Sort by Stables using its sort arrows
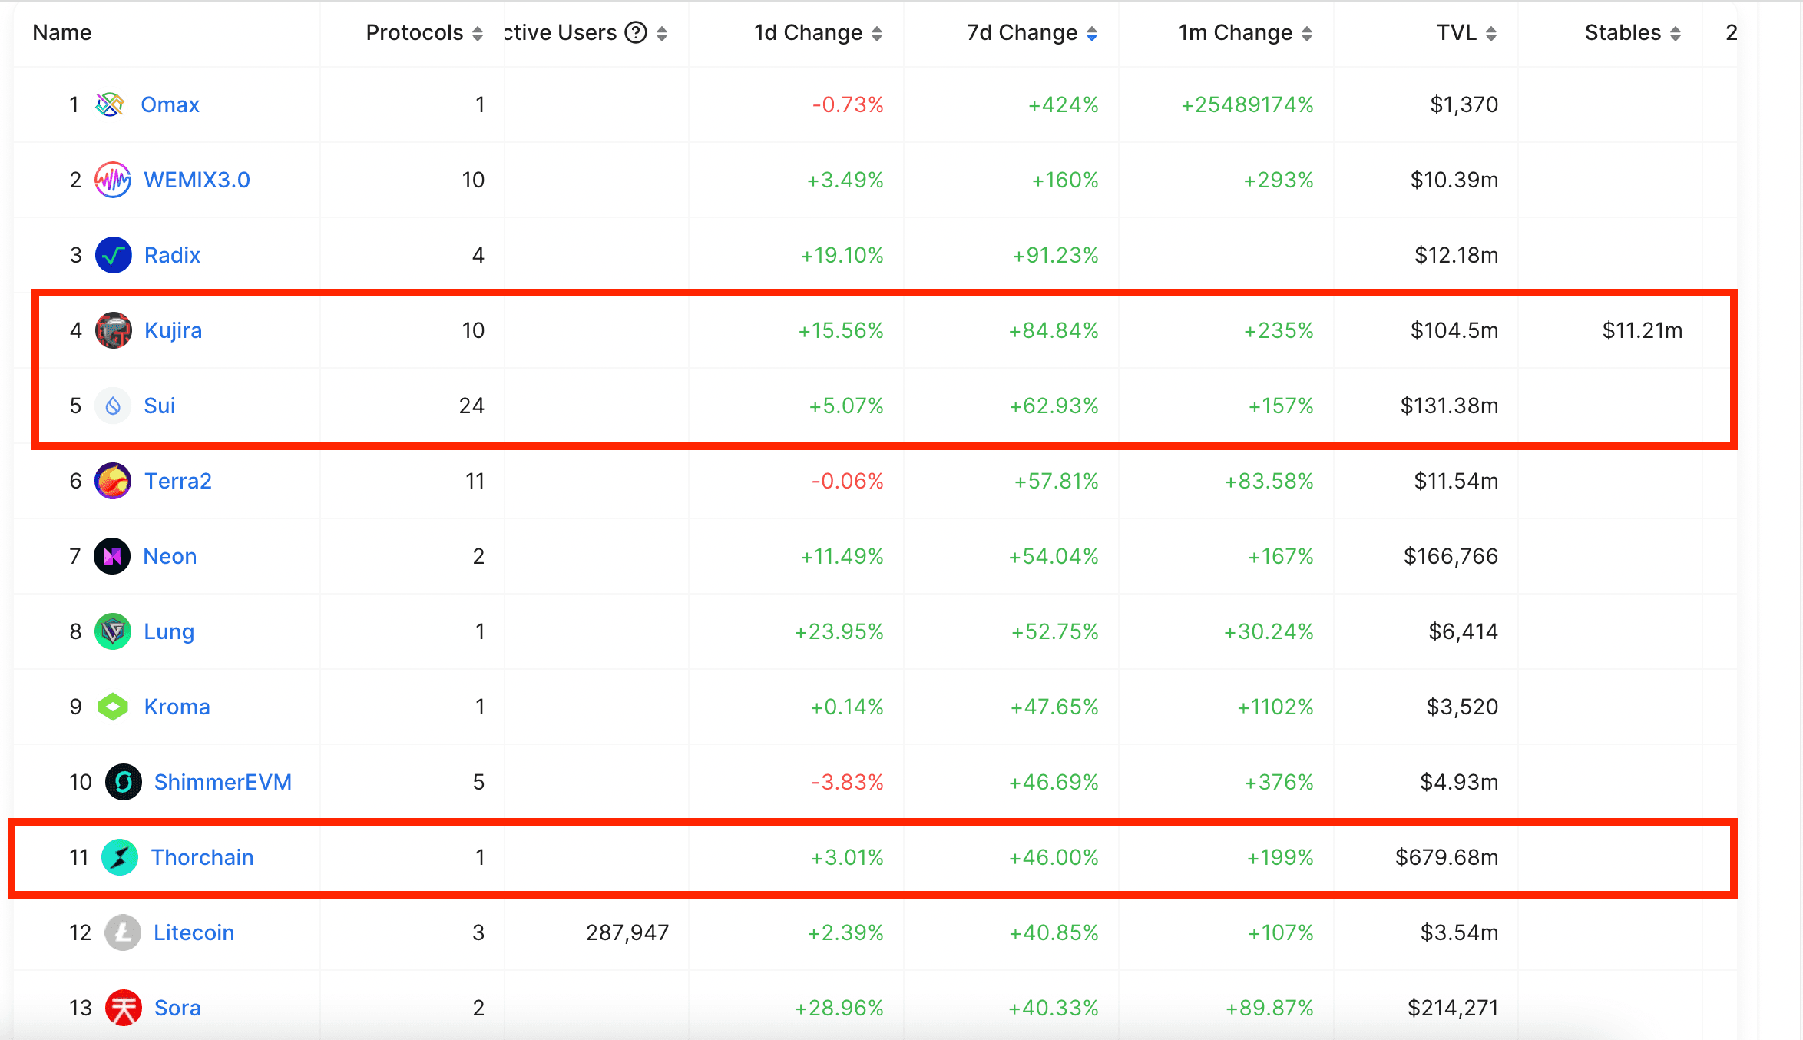Screen dimensions: 1803x1040 point(1676,34)
